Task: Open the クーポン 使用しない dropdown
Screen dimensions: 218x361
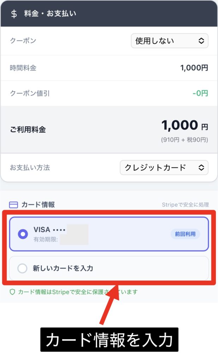Action: point(169,41)
